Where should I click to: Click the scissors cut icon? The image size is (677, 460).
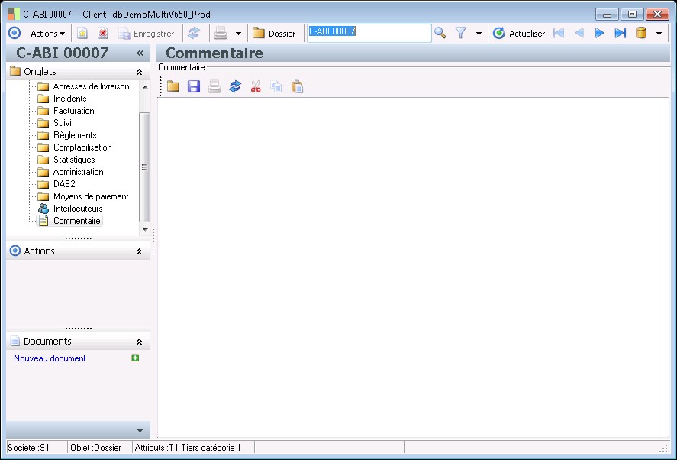(256, 86)
